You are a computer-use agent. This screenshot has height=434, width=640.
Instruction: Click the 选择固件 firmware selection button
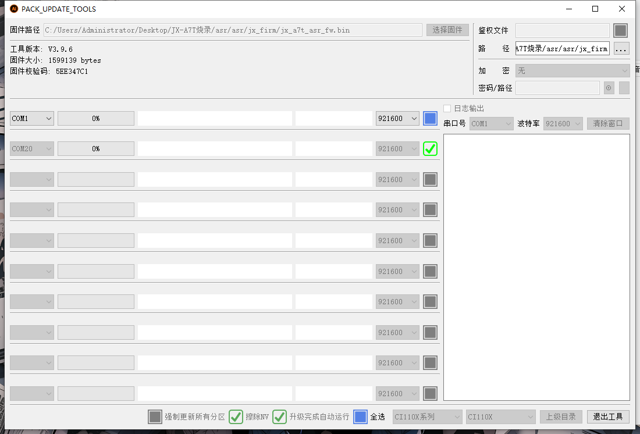[447, 30]
